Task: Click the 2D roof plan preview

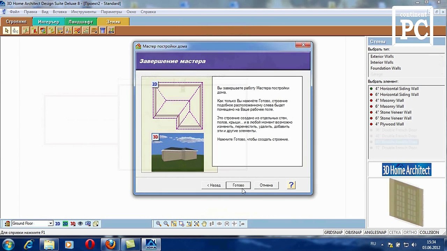Action: coord(177,106)
